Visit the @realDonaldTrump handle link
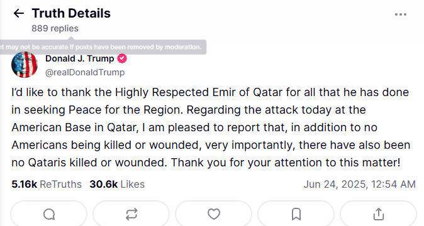The height and width of the screenshot is (226, 424). pyautogui.click(x=85, y=72)
